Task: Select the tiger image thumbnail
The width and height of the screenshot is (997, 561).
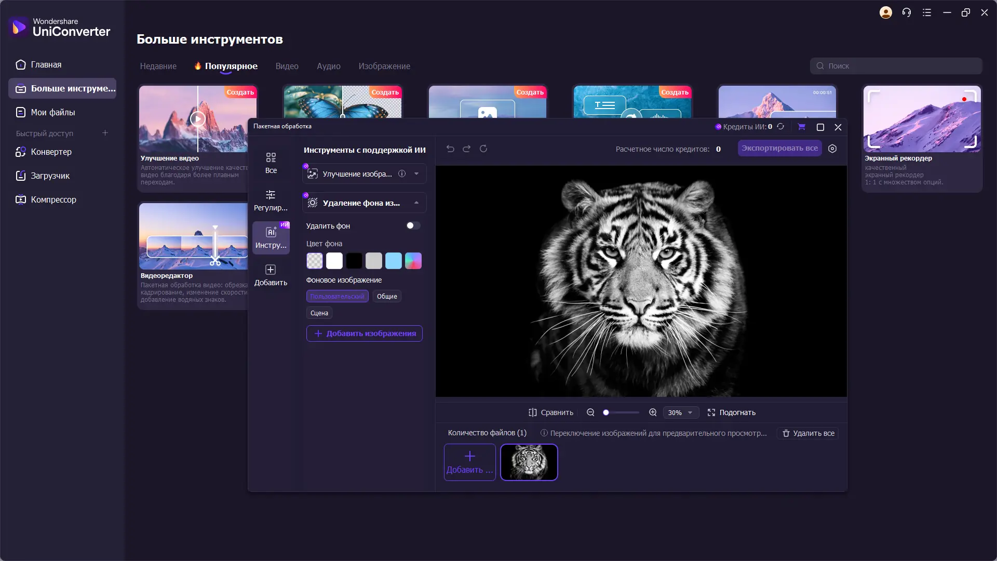Action: (529, 462)
